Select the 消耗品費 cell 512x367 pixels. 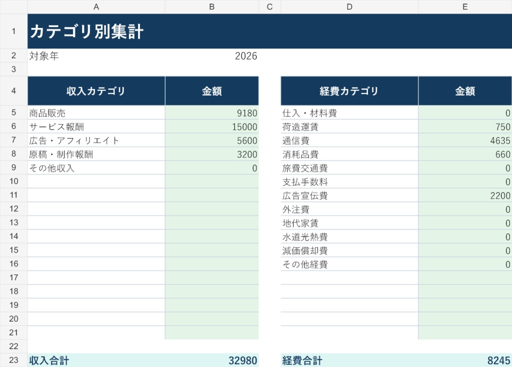349,154
